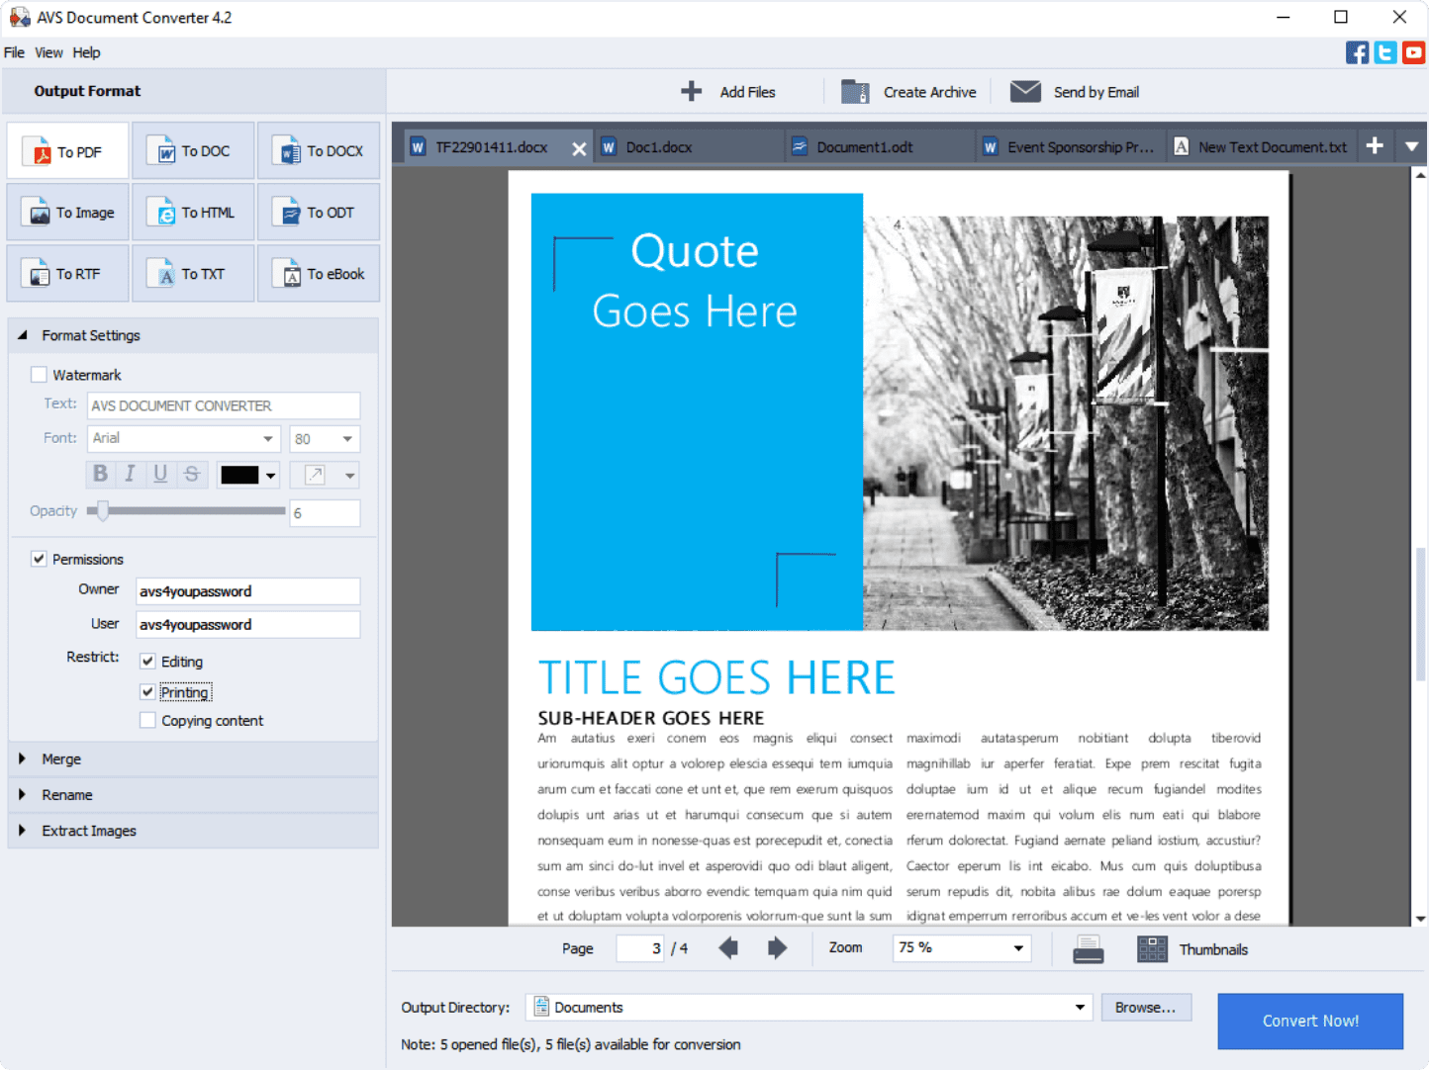This screenshot has height=1070, width=1429.
Task: Click the Send by Email label
Action: click(1096, 92)
